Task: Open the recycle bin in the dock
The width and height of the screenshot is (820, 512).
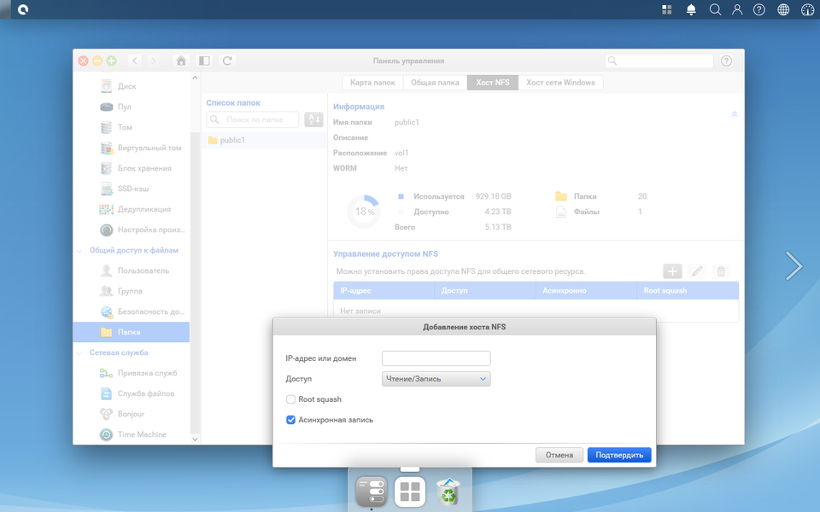Action: 448,492
